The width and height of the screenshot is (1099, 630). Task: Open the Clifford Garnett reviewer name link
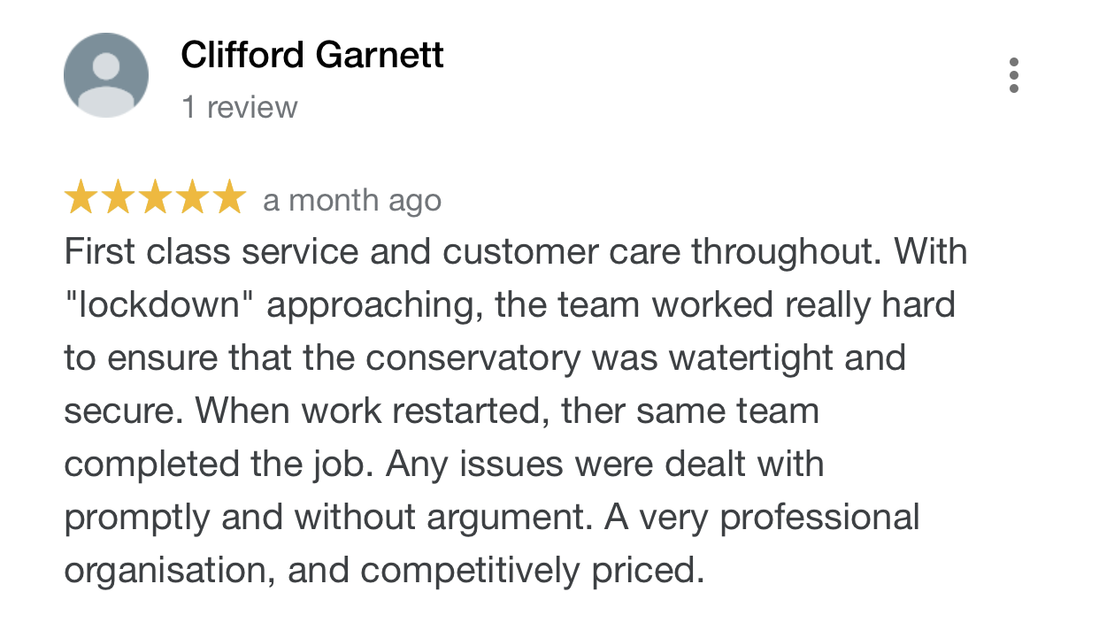(312, 56)
